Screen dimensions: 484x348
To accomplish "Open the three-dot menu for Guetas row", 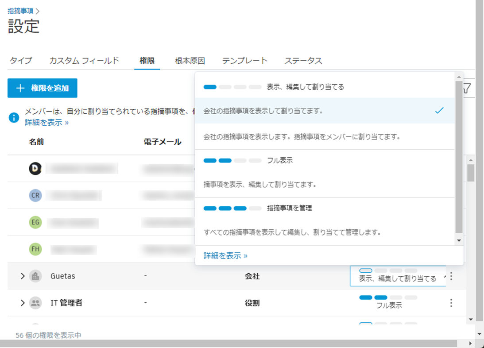I will coord(451,276).
